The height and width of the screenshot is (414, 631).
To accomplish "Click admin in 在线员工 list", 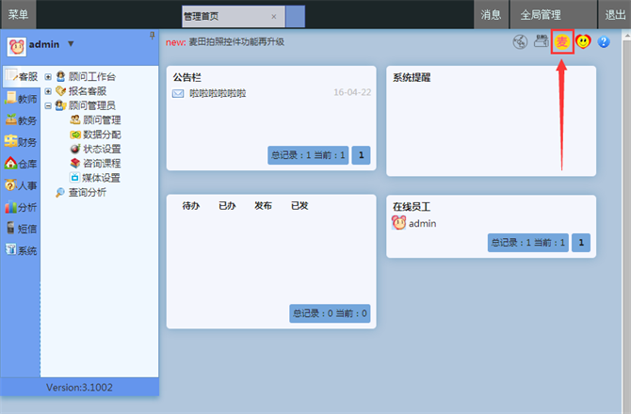I will (x=423, y=224).
